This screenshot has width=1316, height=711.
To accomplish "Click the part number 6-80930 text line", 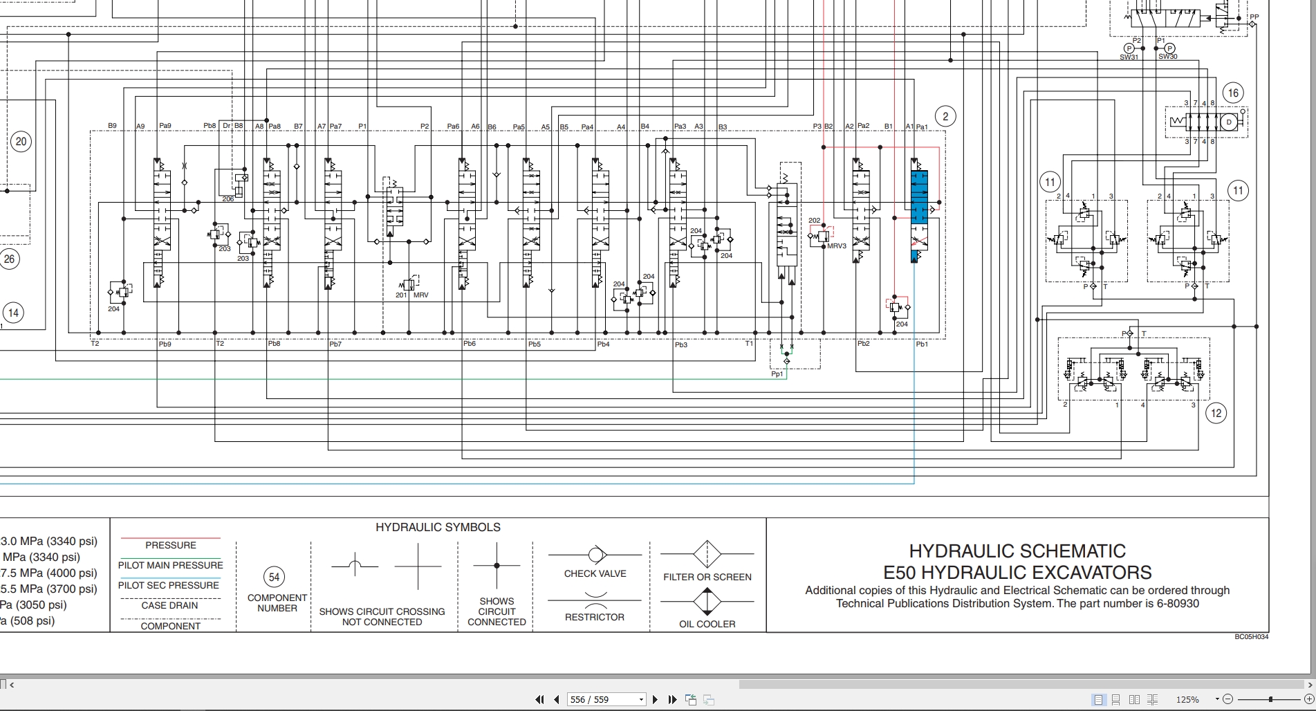I will pyautogui.click(x=1017, y=604).
